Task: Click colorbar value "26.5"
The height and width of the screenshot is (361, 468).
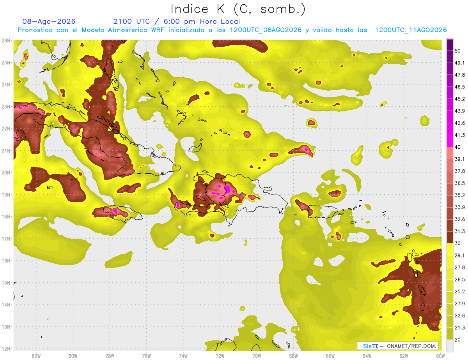Action: tap(460, 280)
